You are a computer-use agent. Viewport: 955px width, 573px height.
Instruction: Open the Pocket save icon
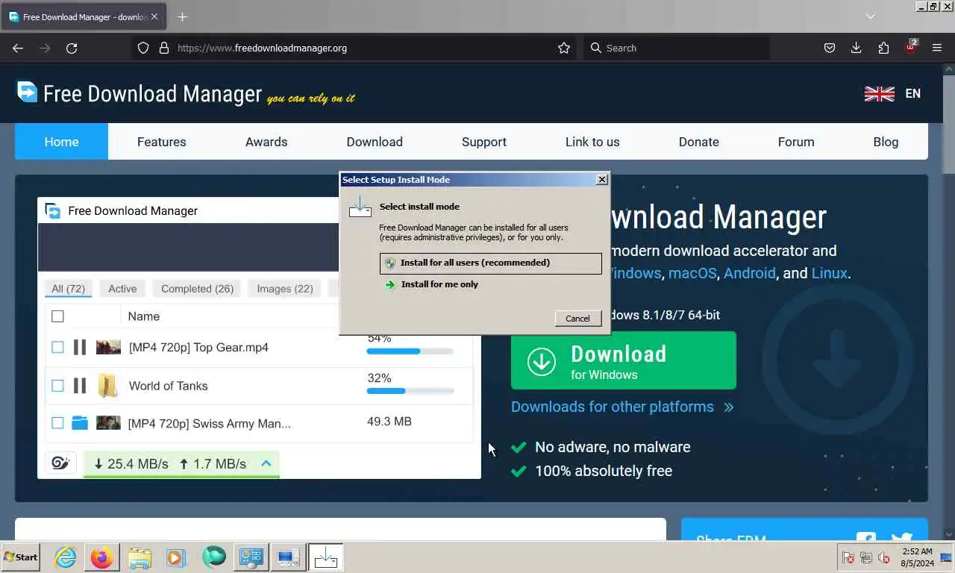tap(829, 48)
